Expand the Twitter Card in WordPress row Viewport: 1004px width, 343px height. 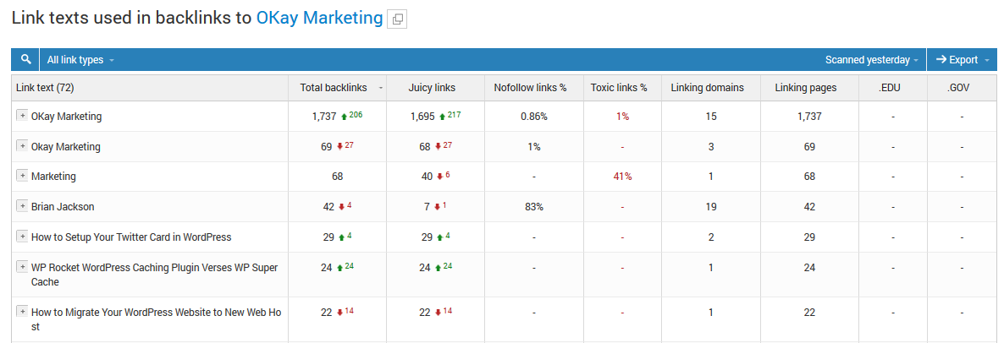click(22, 236)
